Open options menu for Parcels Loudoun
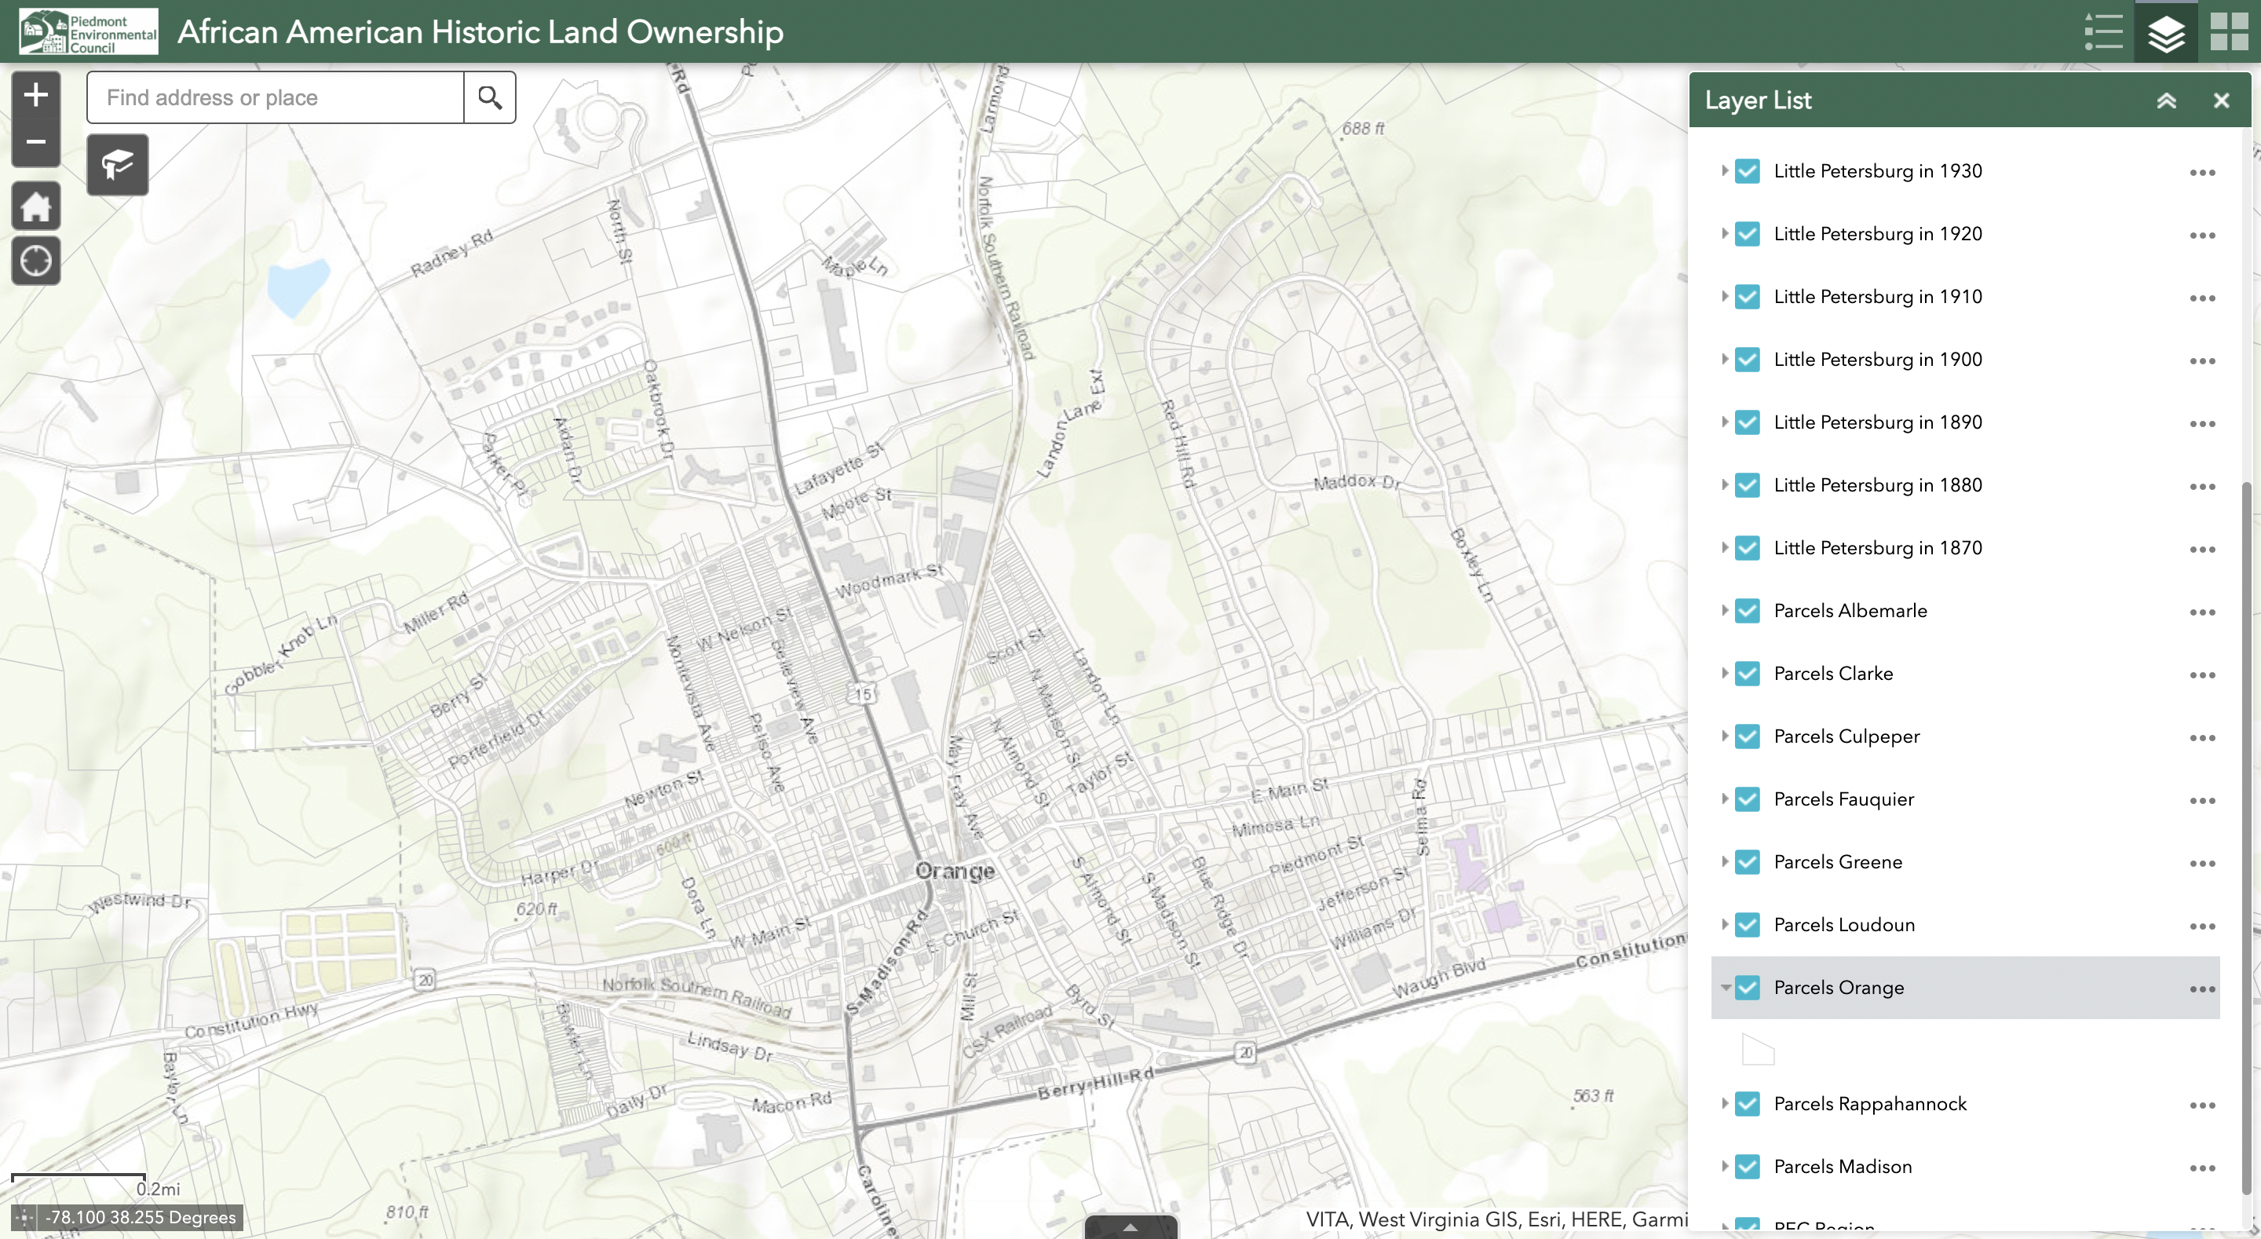Image resolution: width=2261 pixels, height=1239 pixels. (x=2201, y=927)
